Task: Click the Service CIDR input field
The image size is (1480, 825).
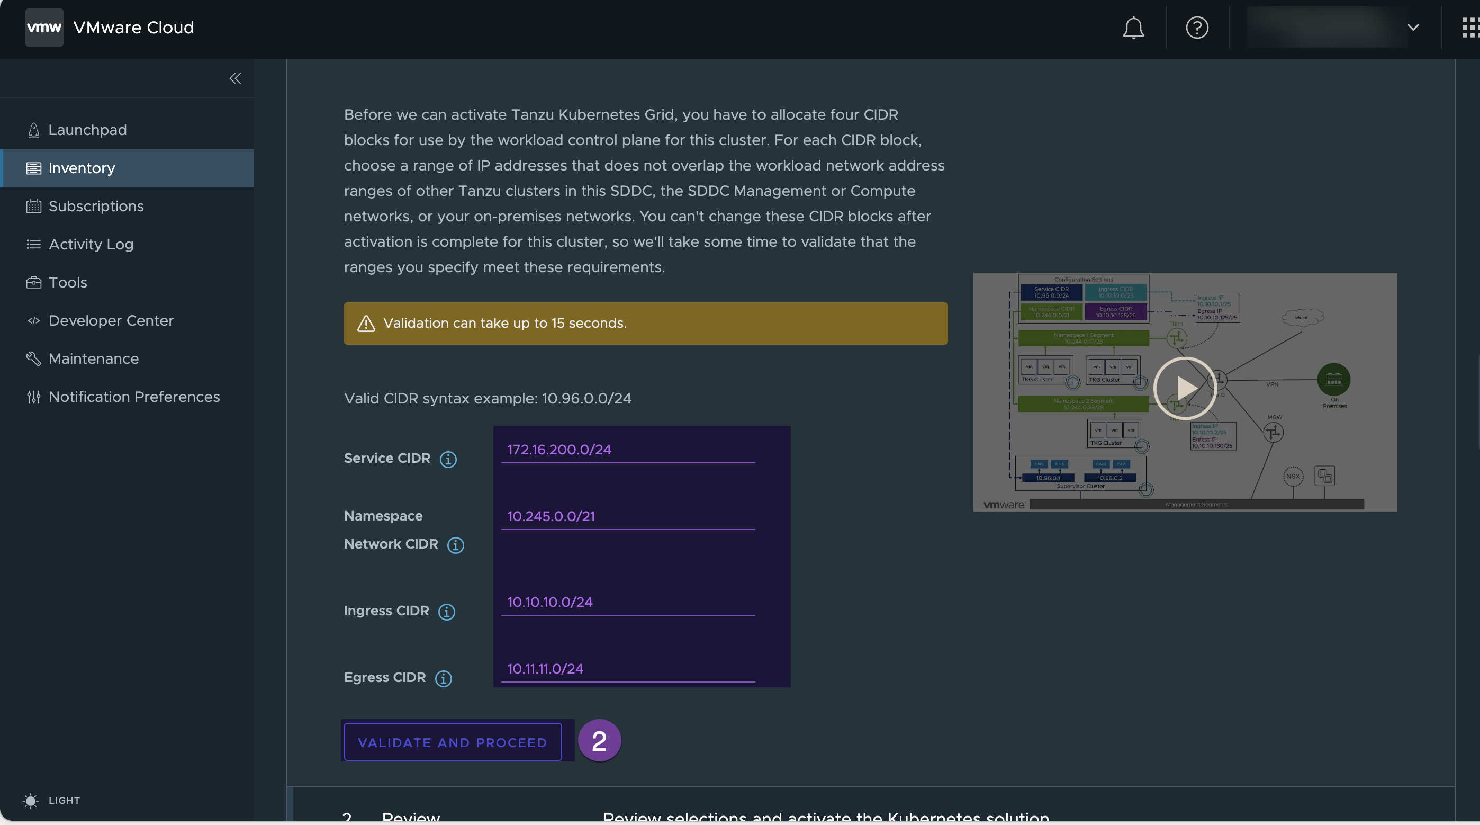Action: (x=628, y=450)
